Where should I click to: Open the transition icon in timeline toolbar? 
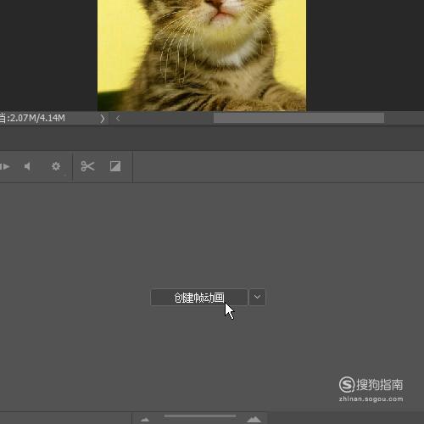115,166
